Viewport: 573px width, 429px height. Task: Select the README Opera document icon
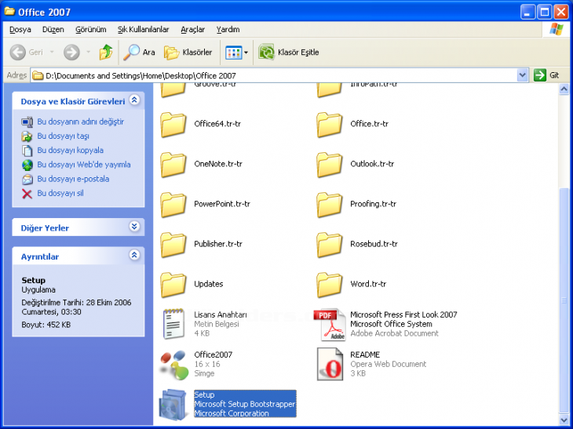[330, 364]
